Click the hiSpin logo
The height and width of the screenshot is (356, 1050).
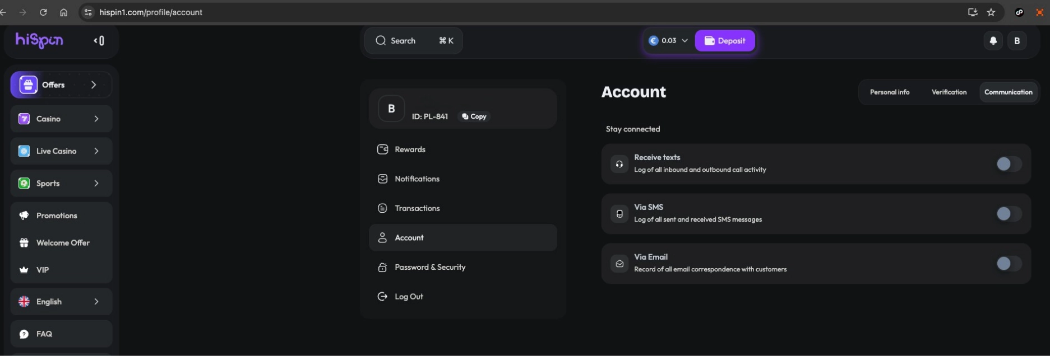pyautogui.click(x=39, y=40)
